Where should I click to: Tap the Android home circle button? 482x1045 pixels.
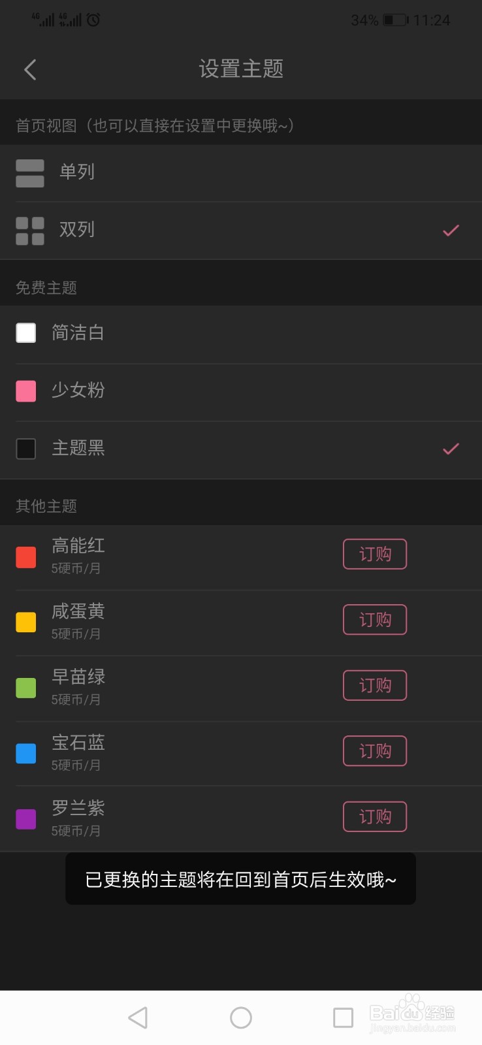(241, 1017)
